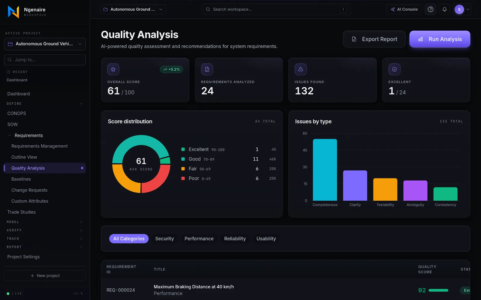Click the document icon on Requirements Analyzed card
481x300 pixels.
pyautogui.click(x=207, y=69)
